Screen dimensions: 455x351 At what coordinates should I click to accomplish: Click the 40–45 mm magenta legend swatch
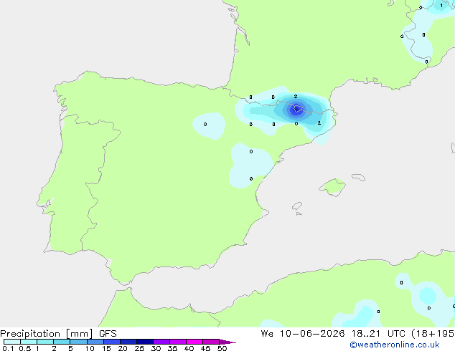194,342
